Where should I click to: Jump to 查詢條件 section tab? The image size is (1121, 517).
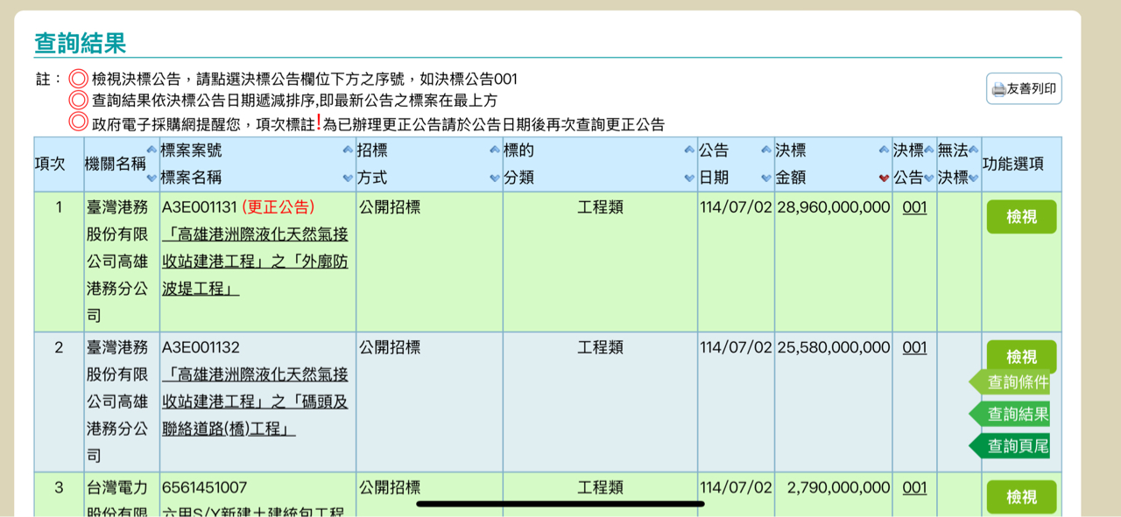pyautogui.click(x=1016, y=382)
